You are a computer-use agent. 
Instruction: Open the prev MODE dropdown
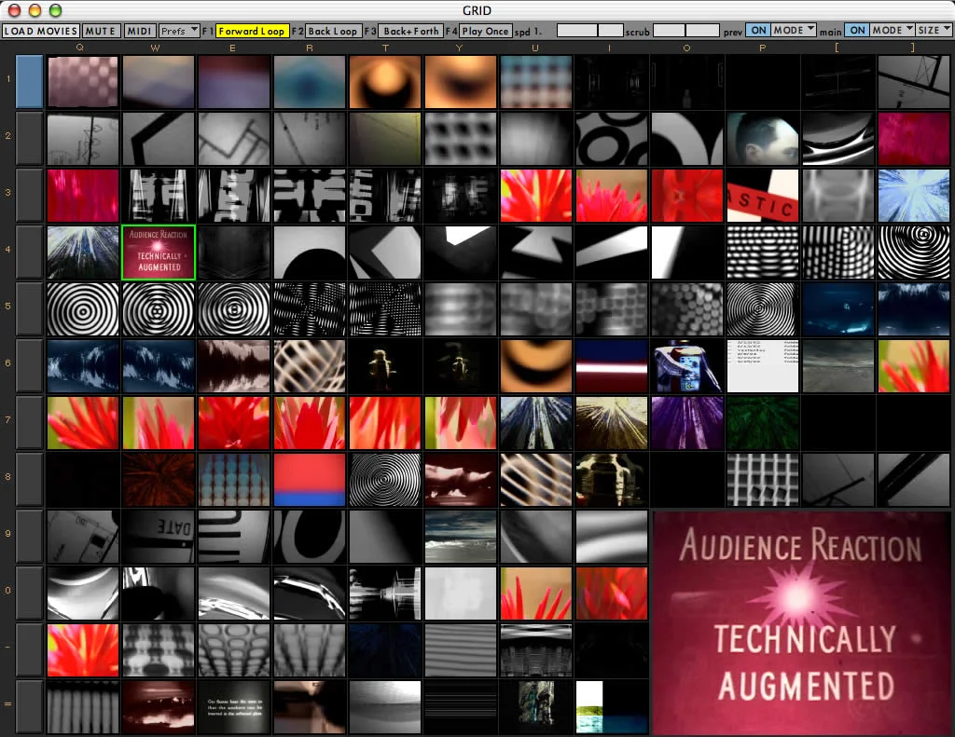coord(794,30)
